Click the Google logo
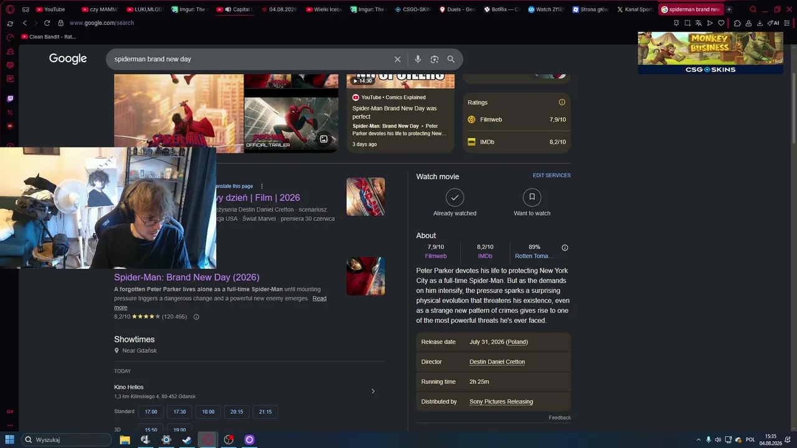Screen dimensions: 797x448 (68, 58)
